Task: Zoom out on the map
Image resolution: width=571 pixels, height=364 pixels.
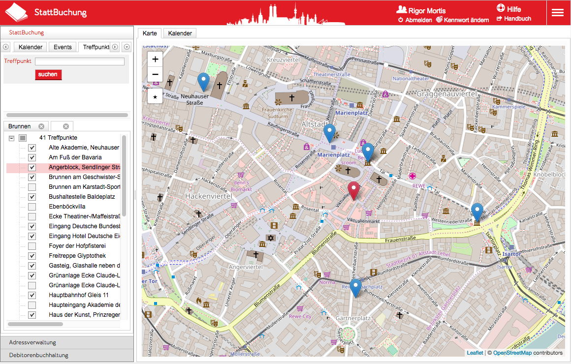Action: 155,74
